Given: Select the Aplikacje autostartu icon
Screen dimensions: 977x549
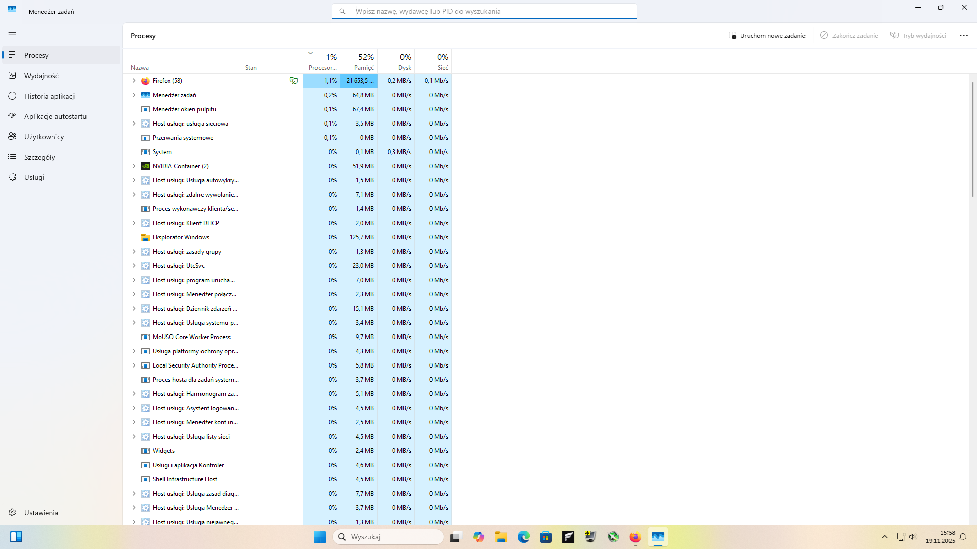Looking at the screenshot, I should coord(12,116).
